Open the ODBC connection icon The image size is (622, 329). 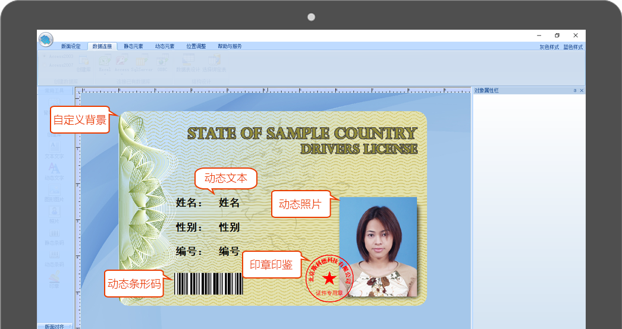point(162,64)
